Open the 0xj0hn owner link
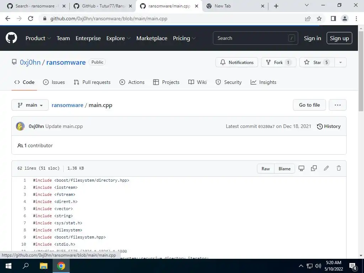 click(x=30, y=62)
